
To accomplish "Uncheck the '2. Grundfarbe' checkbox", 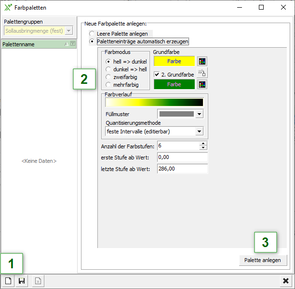I will click(x=157, y=75).
